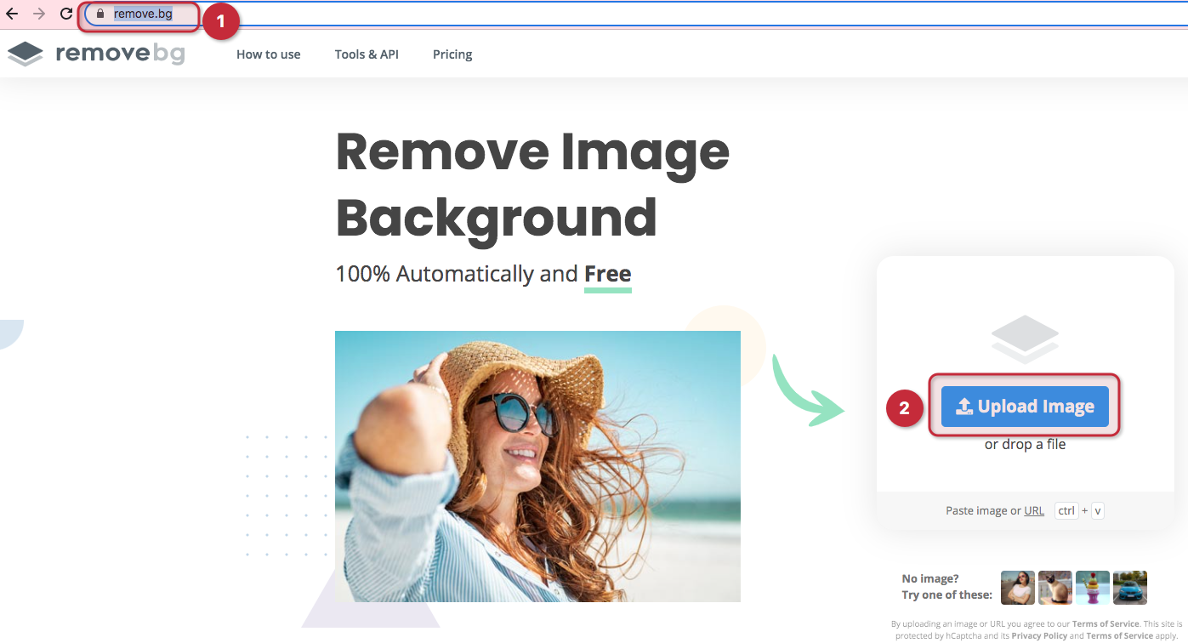Reload the page with the refresh icon
This screenshot has width=1188, height=643.
click(66, 14)
